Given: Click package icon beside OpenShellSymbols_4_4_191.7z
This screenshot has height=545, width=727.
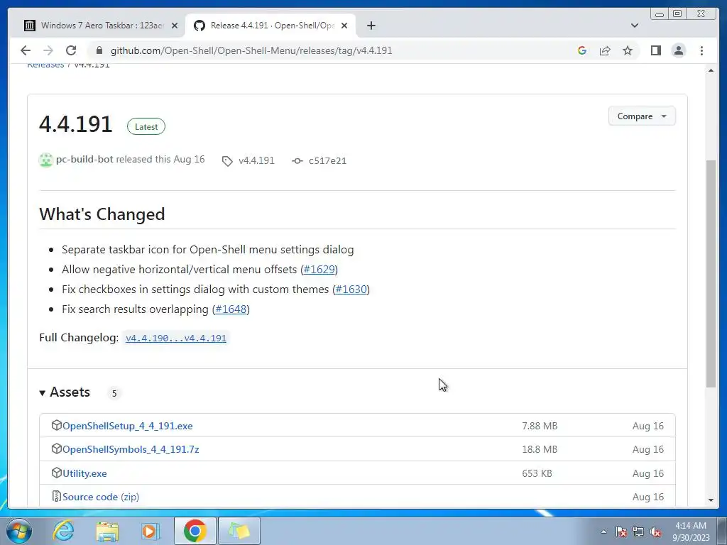Looking at the screenshot, I should (57, 448).
